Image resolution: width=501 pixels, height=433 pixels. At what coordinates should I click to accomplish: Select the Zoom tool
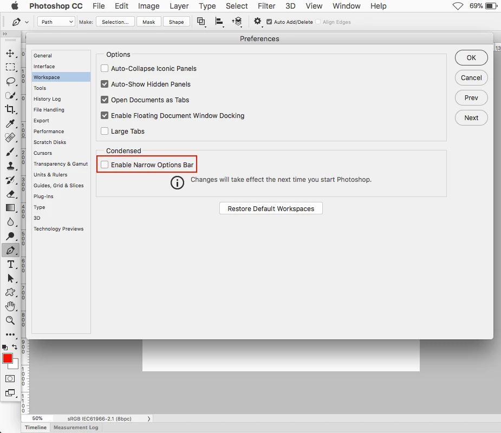pyautogui.click(x=10, y=320)
